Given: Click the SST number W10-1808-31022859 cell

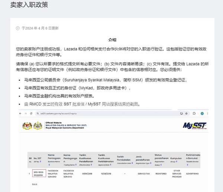Looking at the screenshot, I should pos(39,173).
